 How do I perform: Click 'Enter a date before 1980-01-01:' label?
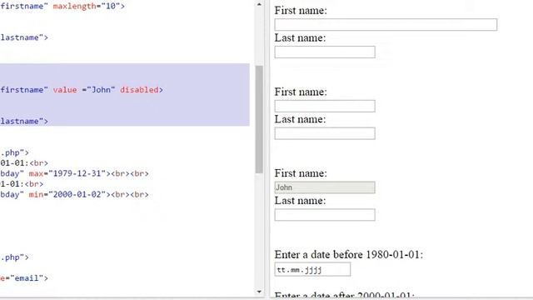pos(349,255)
